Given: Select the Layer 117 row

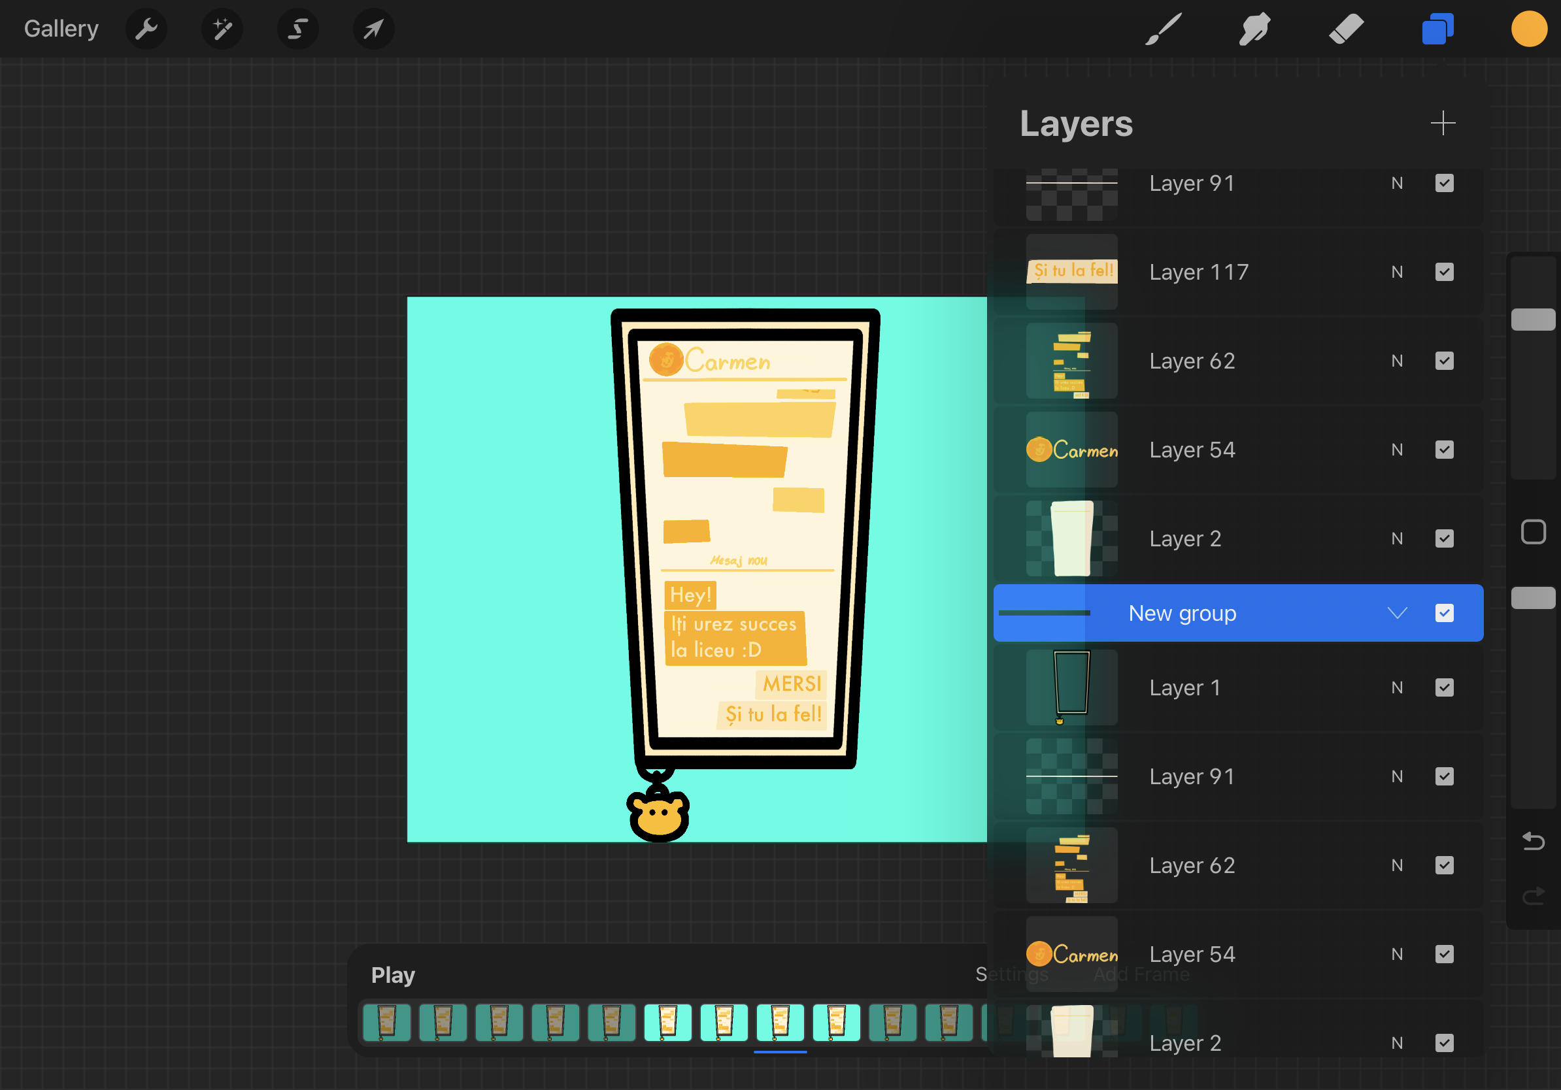Looking at the screenshot, I should [x=1238, y=272].
